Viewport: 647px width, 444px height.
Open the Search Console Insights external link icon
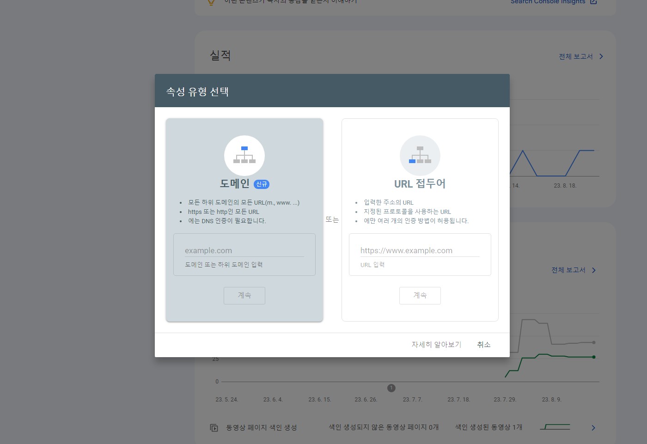point(593,2)
